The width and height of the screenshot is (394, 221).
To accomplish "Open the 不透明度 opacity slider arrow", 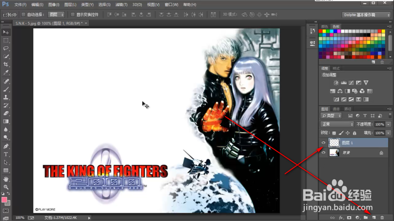I will 388,124.
